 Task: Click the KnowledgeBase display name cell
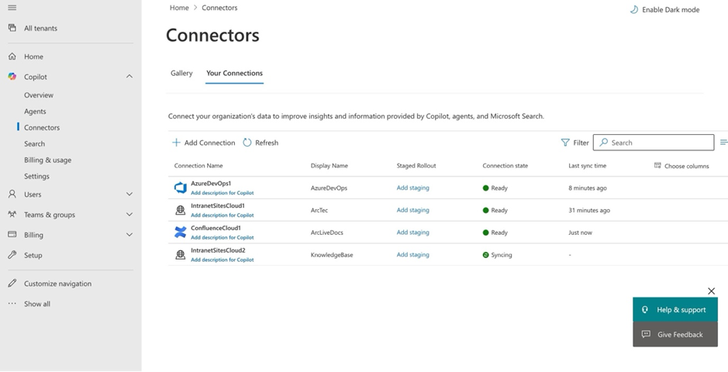click(x=332, y=255)
